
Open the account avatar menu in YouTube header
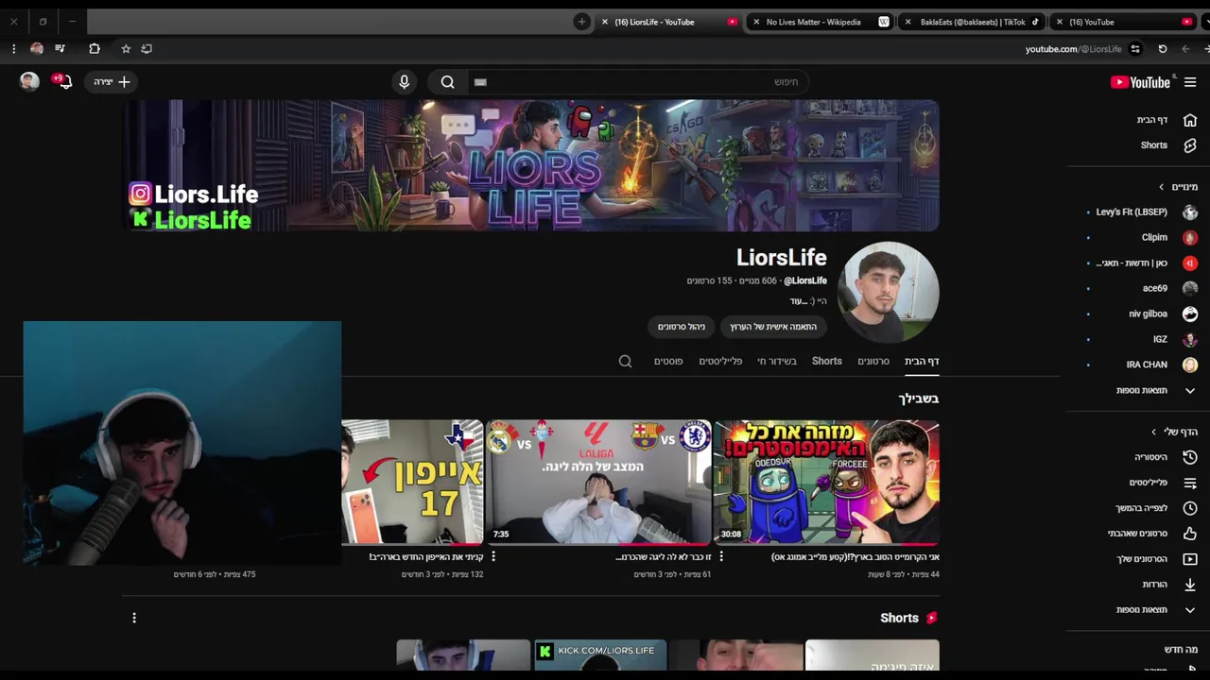[x=29, y=81]
